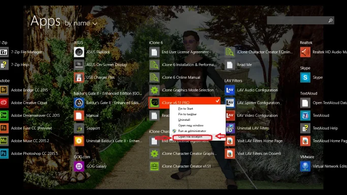Open iClone Character Creator Graphics gear icon

click(154, 153)
